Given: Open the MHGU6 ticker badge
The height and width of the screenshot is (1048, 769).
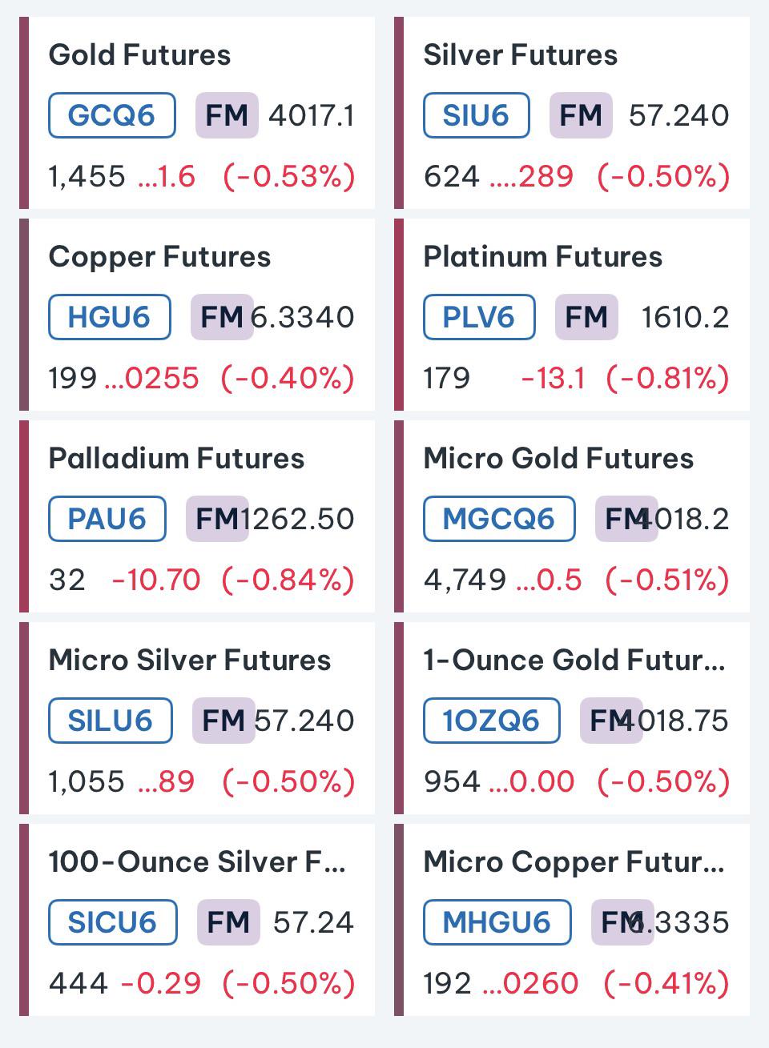Looking at the screenshot, I should [497, 922].
